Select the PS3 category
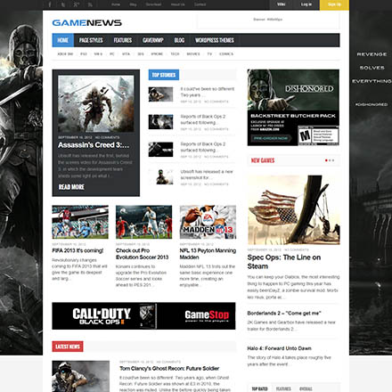This screenshot has height=392, width=392. (84, 54)
